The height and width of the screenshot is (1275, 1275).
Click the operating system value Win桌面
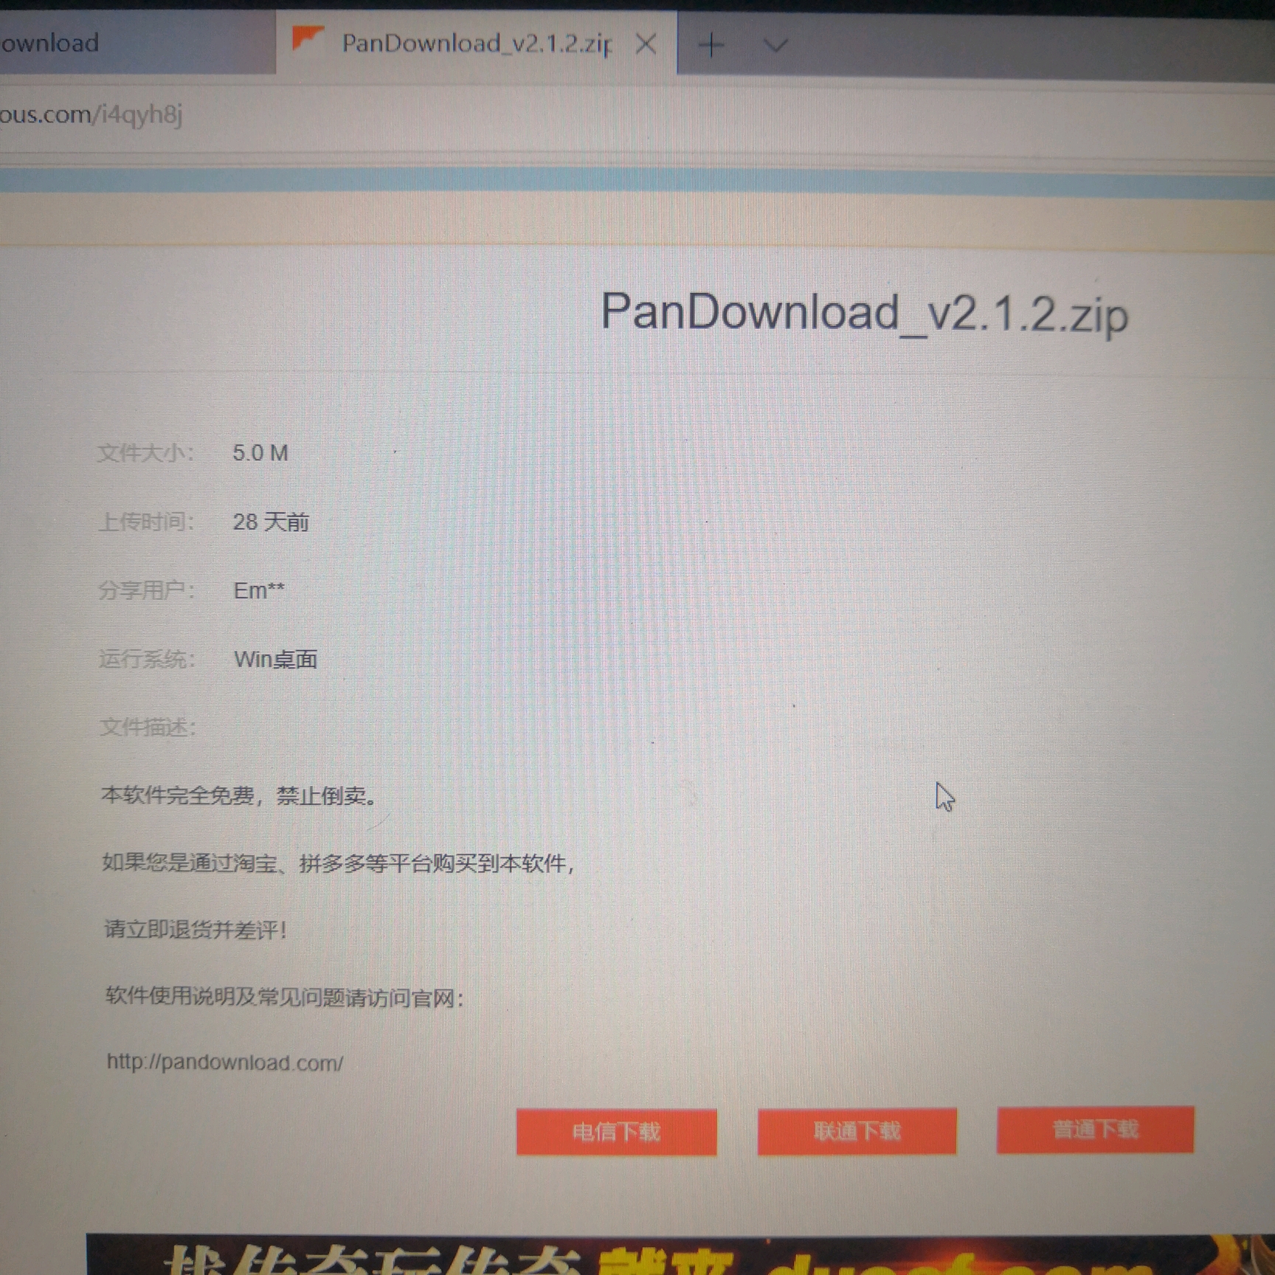click(275, 659)
